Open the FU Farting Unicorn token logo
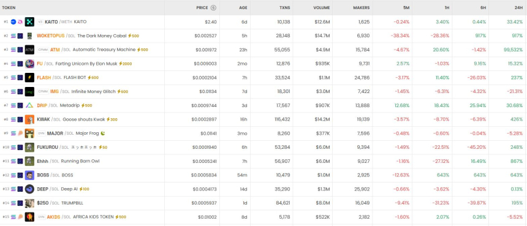 (29, 64)
